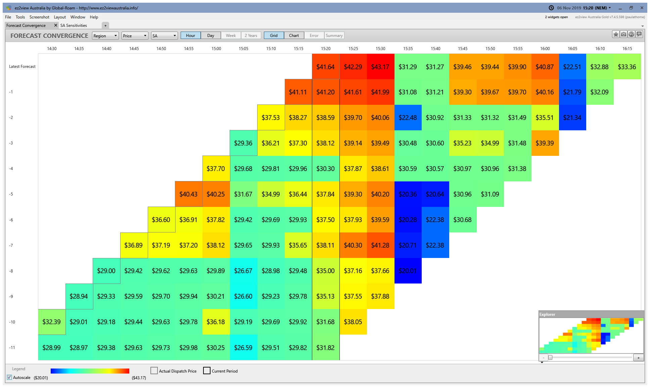Viewport: 650px width, 388px height.
Task: Open the Layout menu
Action: pos(60,17)
